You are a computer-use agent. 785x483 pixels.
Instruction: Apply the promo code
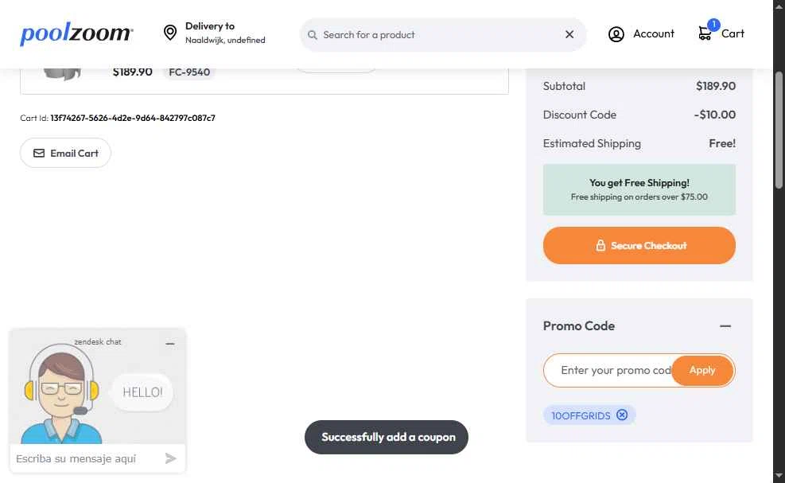coord(701,370)
